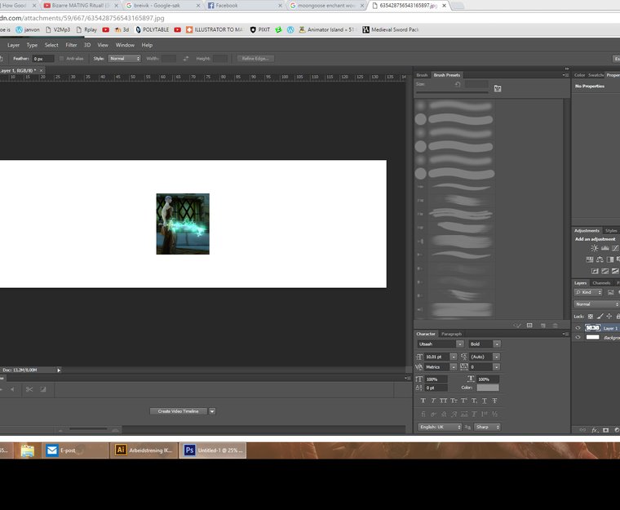Click the text Color swatch in Character panel
Viewport: 620px width, 510px height.
[x=487, y=388]
